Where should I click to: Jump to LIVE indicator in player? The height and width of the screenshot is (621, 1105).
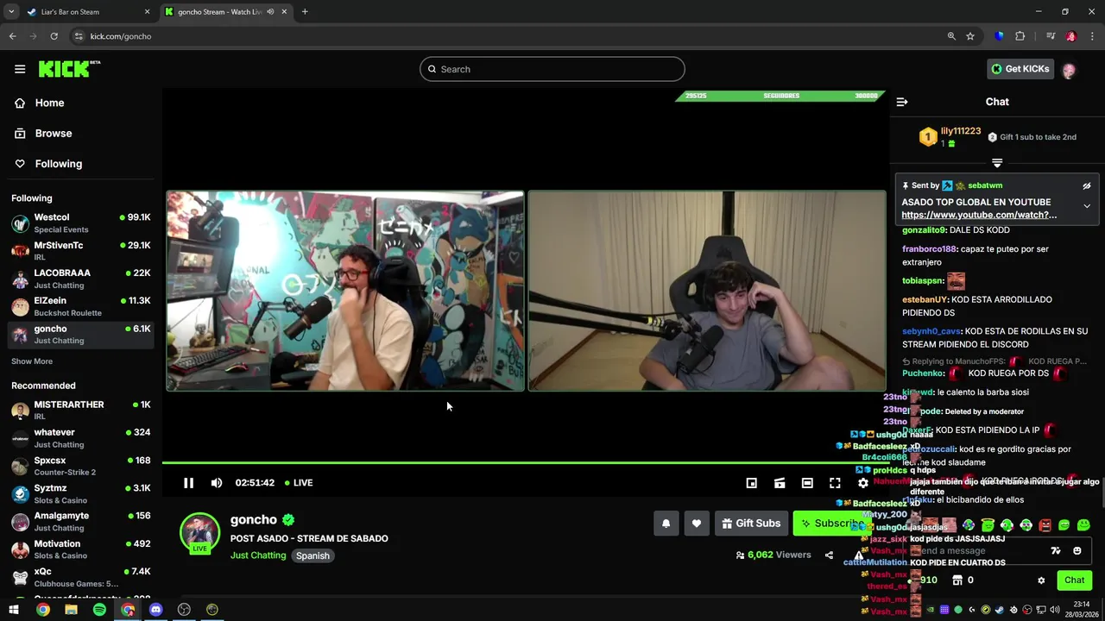pos(299,483)
